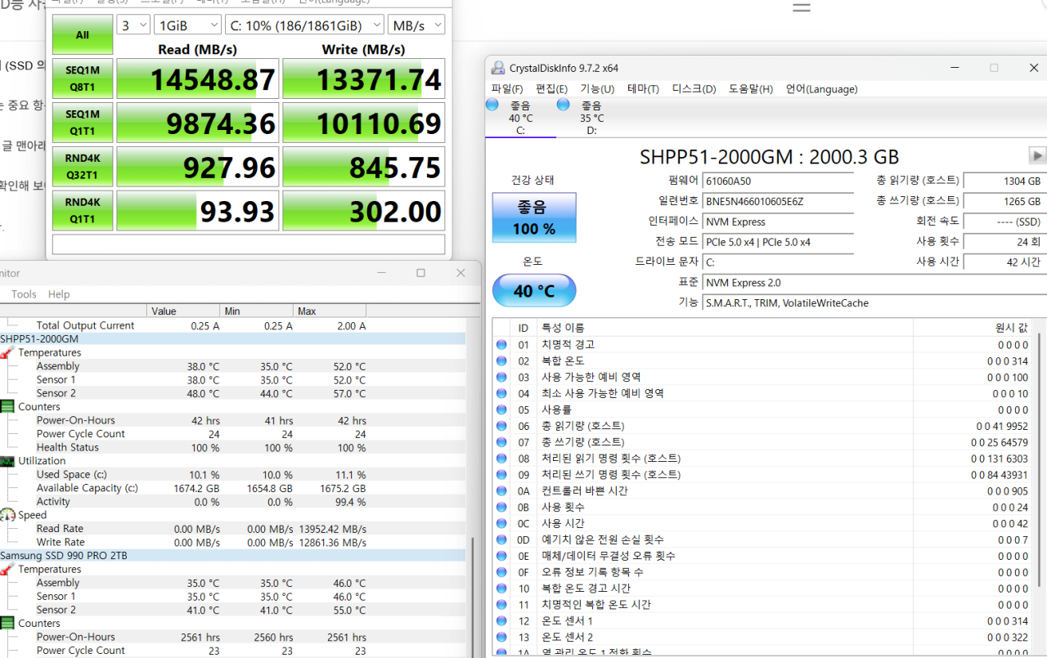Click the status circle for ID 06 row
The height and width of the screenshot is (658, 1047).
point(501,426)
